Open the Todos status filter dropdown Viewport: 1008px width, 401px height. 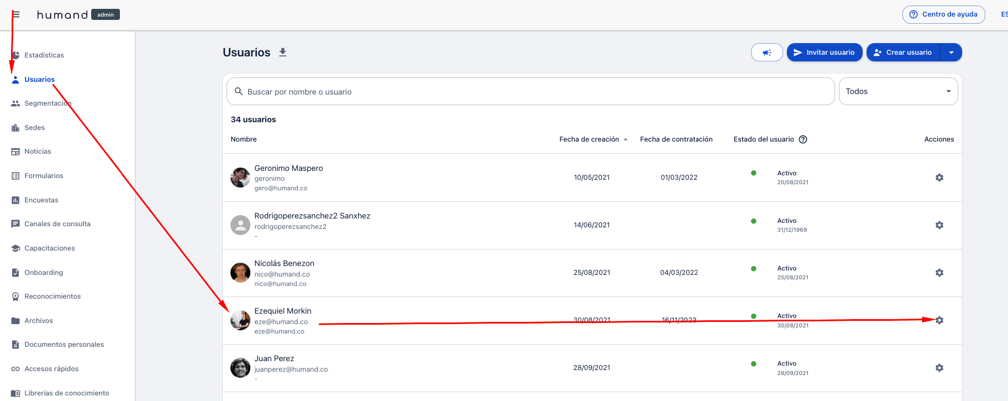tap(898, 91)
